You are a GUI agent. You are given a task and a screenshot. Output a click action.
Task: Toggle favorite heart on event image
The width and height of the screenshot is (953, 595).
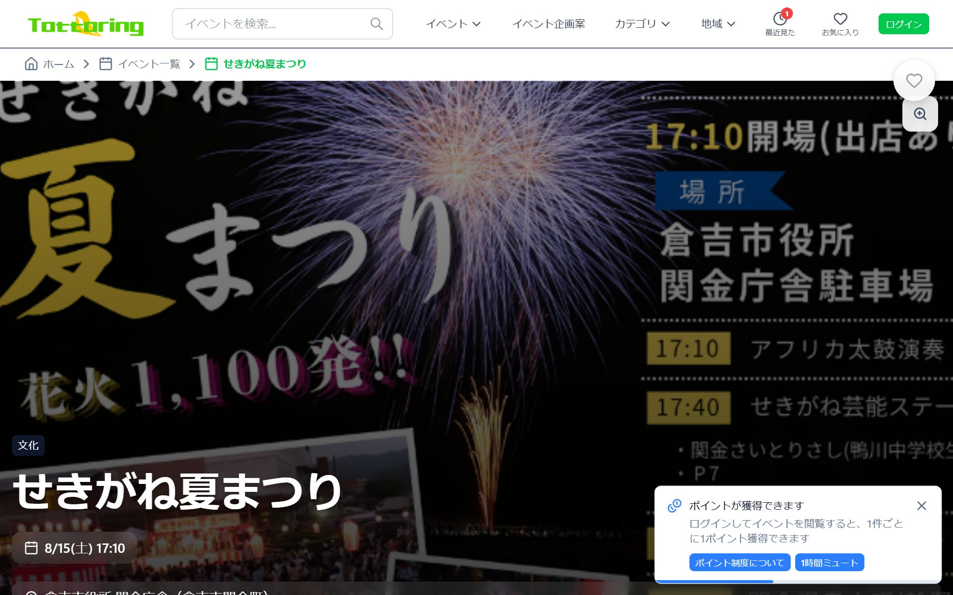[x=914, y=80]
